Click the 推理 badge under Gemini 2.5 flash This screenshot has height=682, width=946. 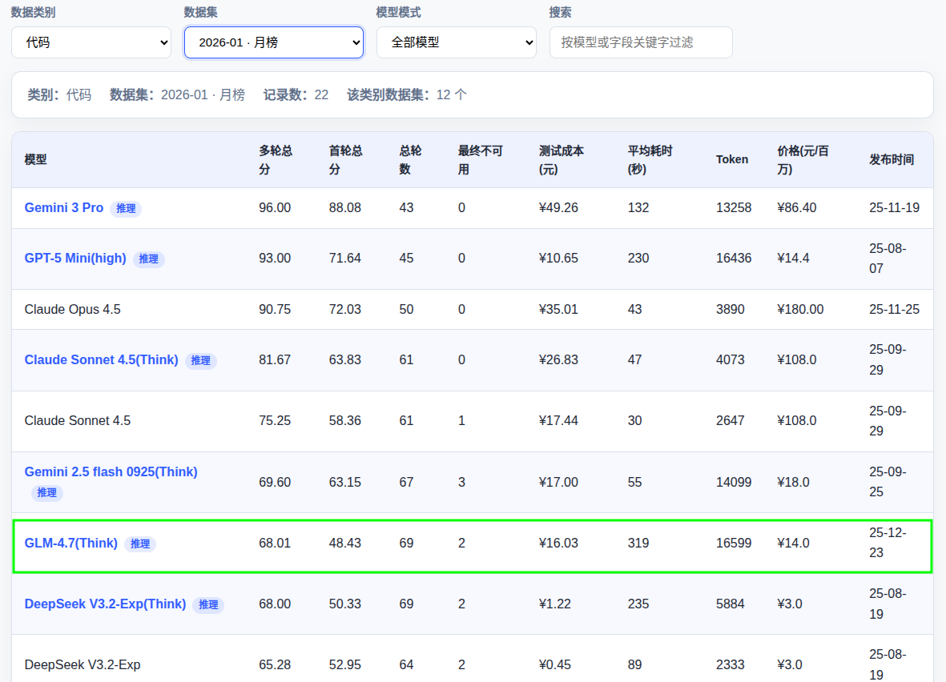(x=46, y=492)
